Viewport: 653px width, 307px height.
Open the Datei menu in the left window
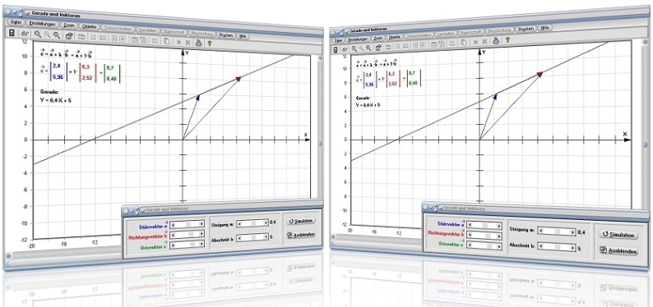click(x=16, y=22)
